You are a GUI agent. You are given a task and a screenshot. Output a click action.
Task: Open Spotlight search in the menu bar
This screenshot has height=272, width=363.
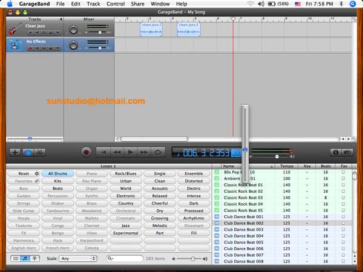pos(352,4)
